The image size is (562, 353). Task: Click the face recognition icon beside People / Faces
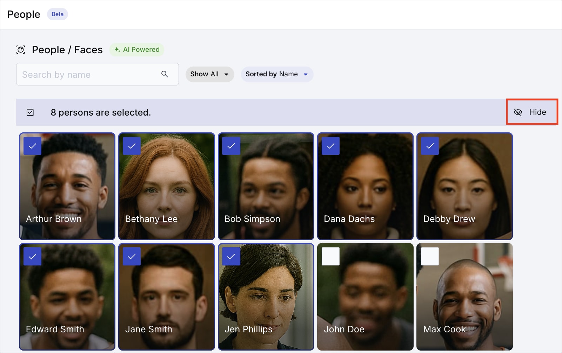pos(21,50)
